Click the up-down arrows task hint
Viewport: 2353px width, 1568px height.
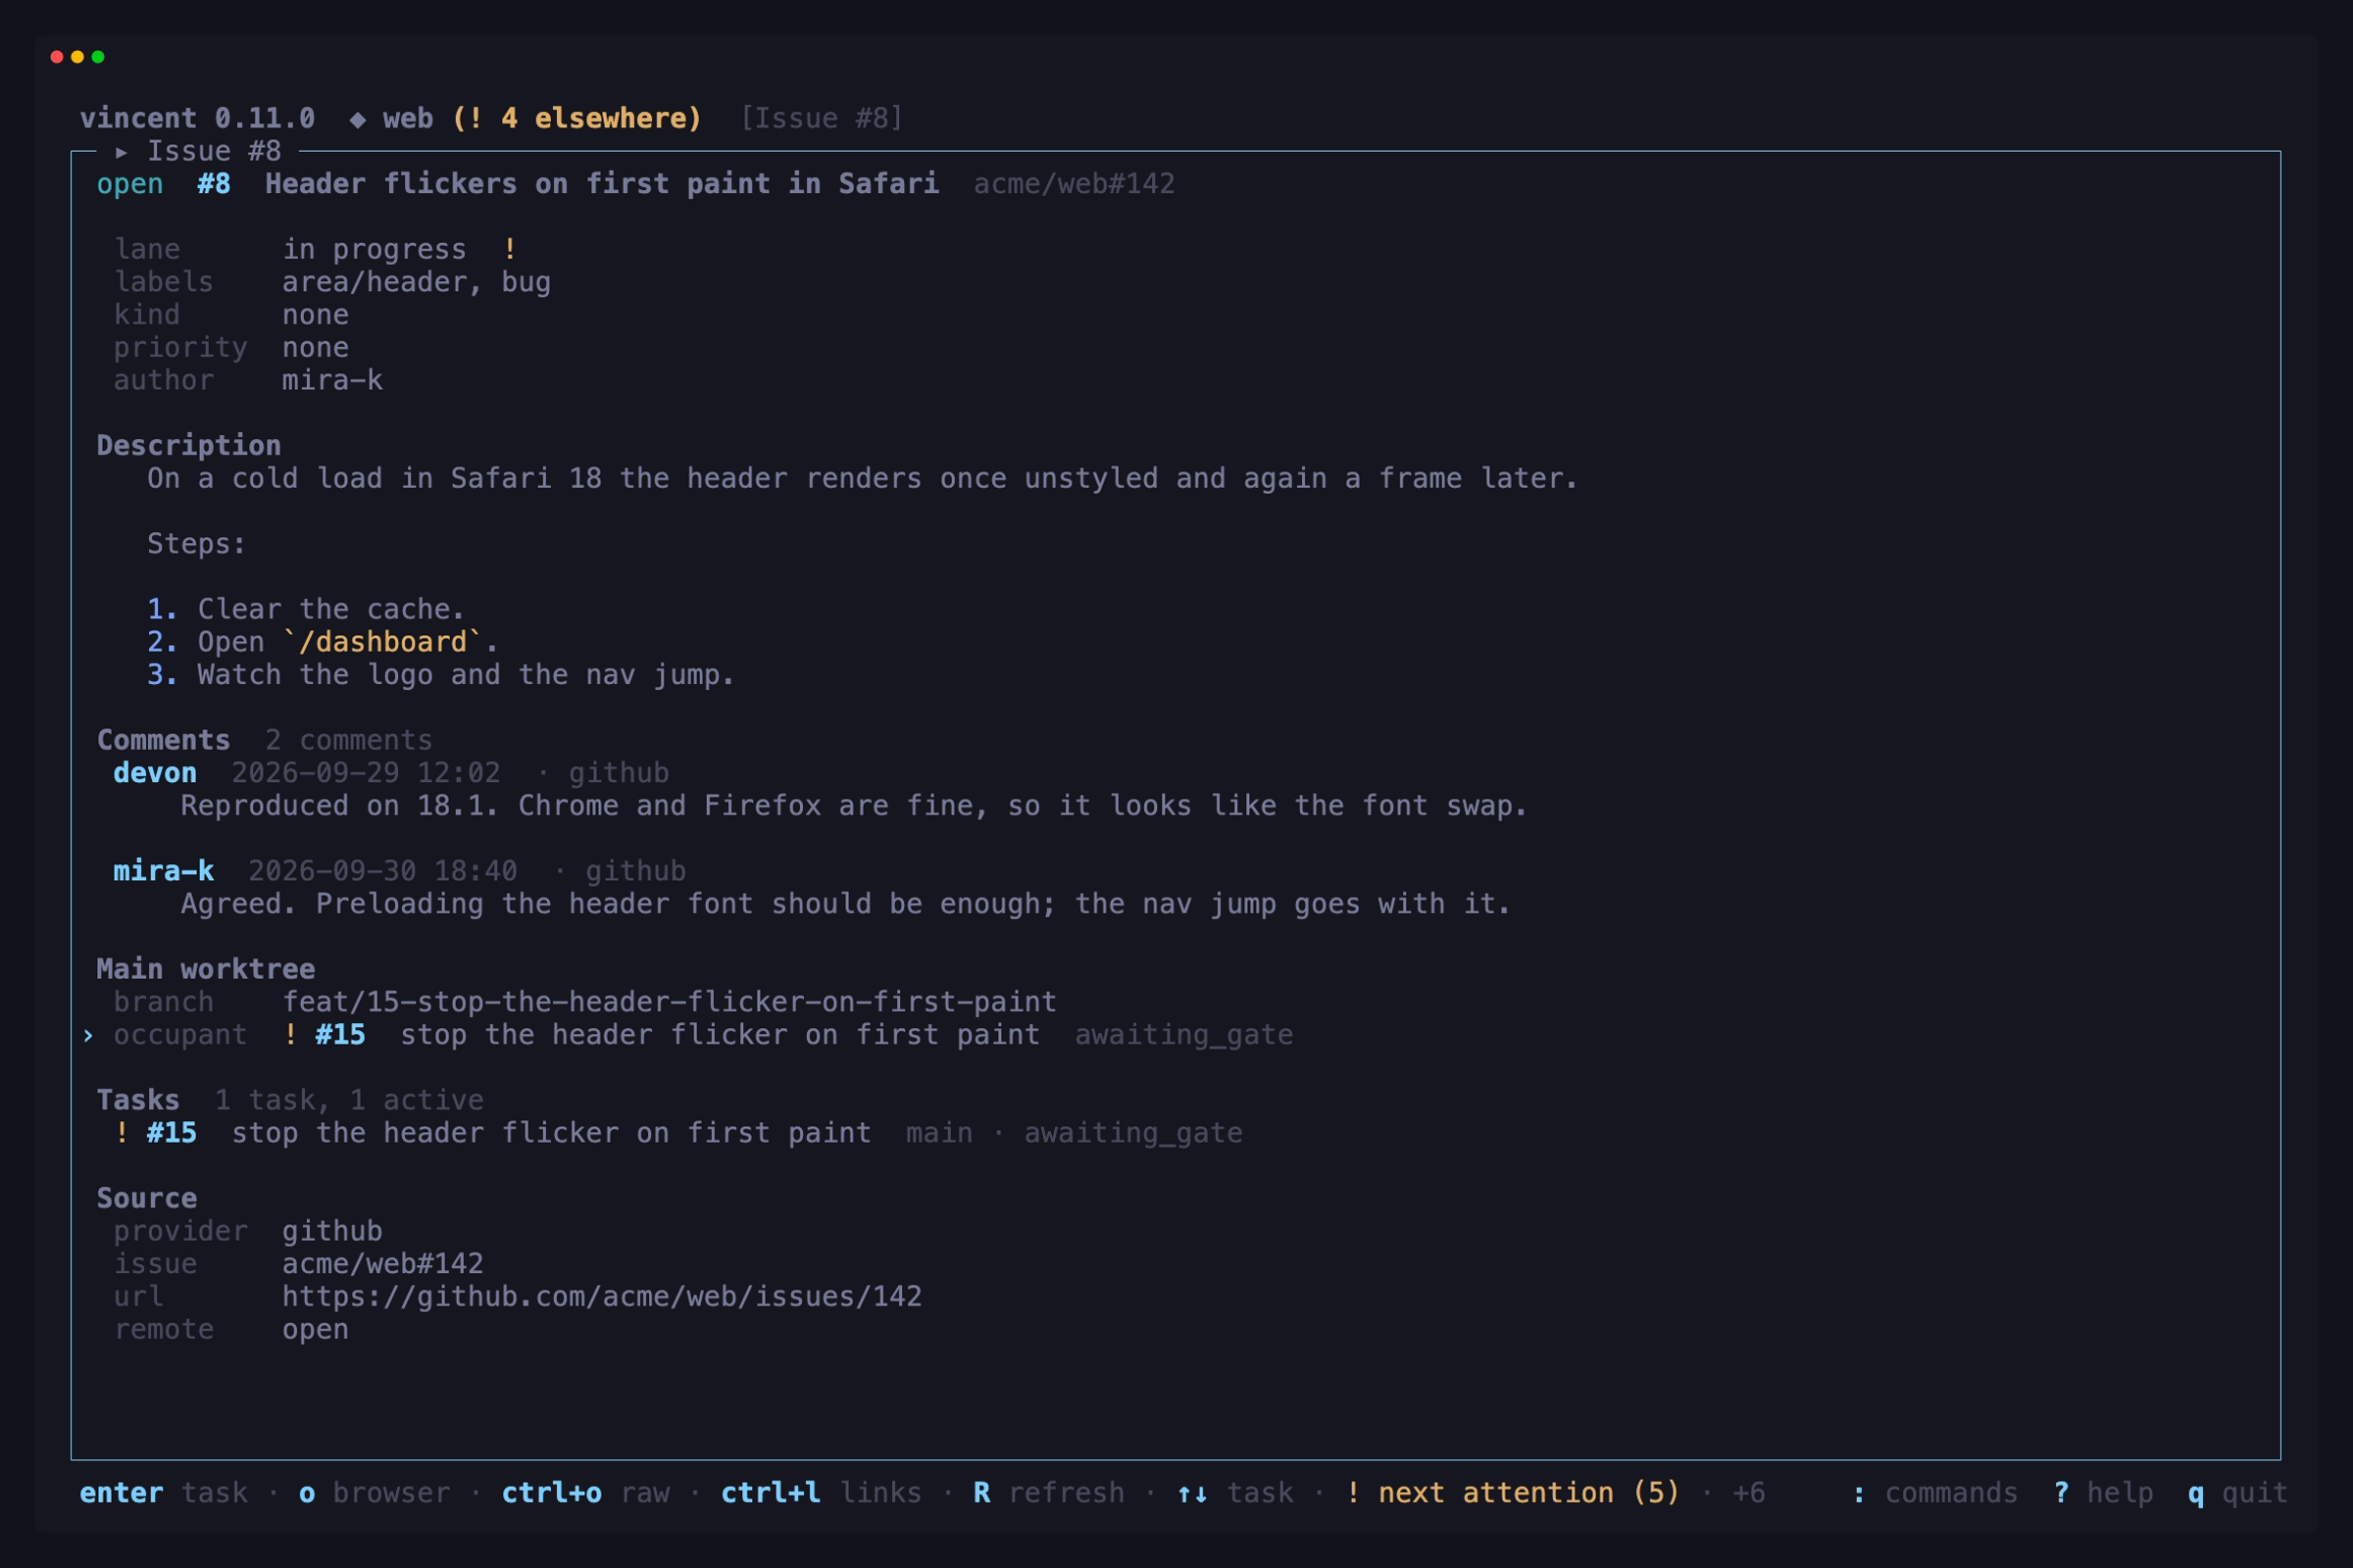coord(1235,1493)
